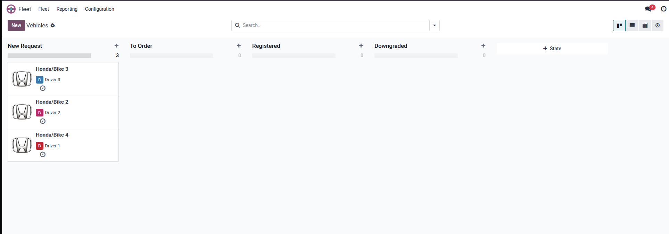Click Honda logo on Honda/Bike 2 card

tap(22, 112)
